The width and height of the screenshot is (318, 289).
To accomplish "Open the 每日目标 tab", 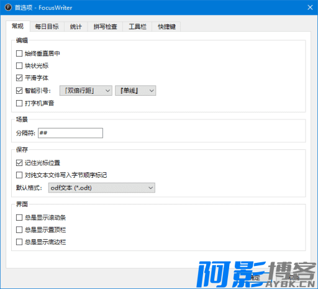I will coord(47,27).
